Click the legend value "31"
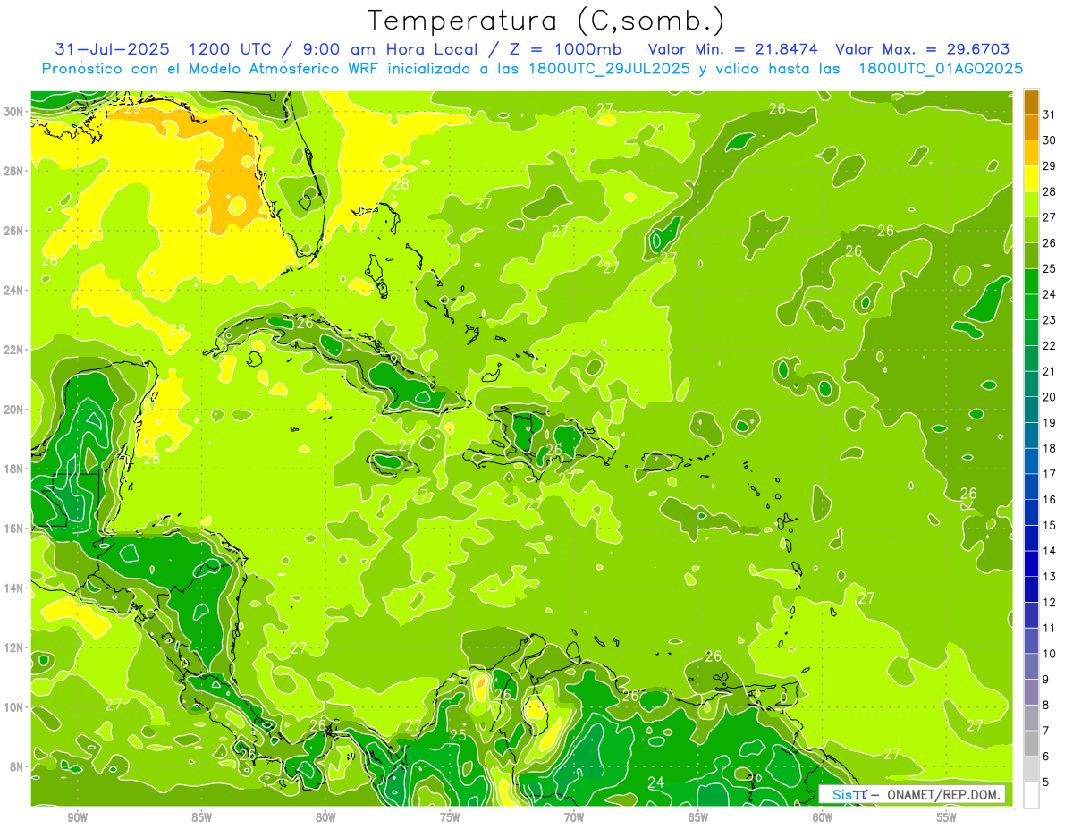This screenshot has width=1073, height=829. [x=1049, y=114]
